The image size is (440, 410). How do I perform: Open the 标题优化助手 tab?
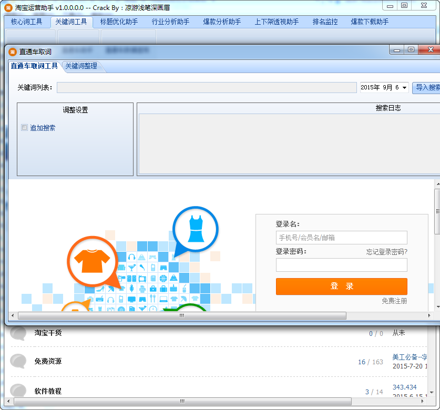pos(119,22)
